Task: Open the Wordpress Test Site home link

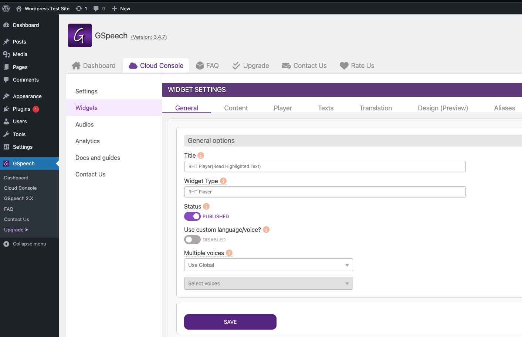Action: point(43,8)
